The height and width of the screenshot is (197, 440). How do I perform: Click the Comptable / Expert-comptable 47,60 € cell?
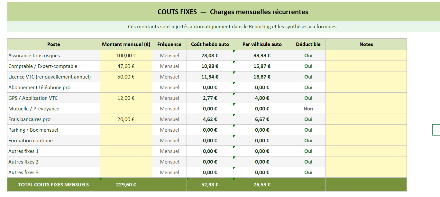point(126,66)
